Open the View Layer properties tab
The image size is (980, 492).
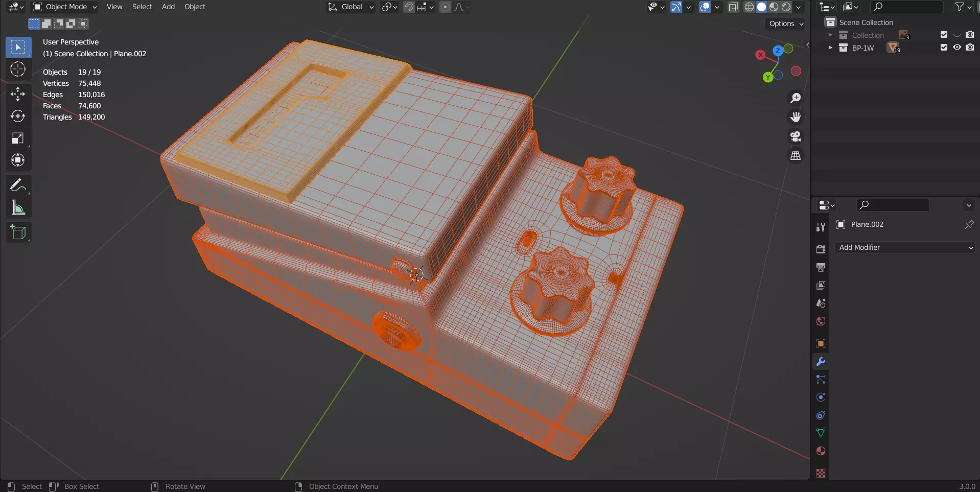[821, 285]
